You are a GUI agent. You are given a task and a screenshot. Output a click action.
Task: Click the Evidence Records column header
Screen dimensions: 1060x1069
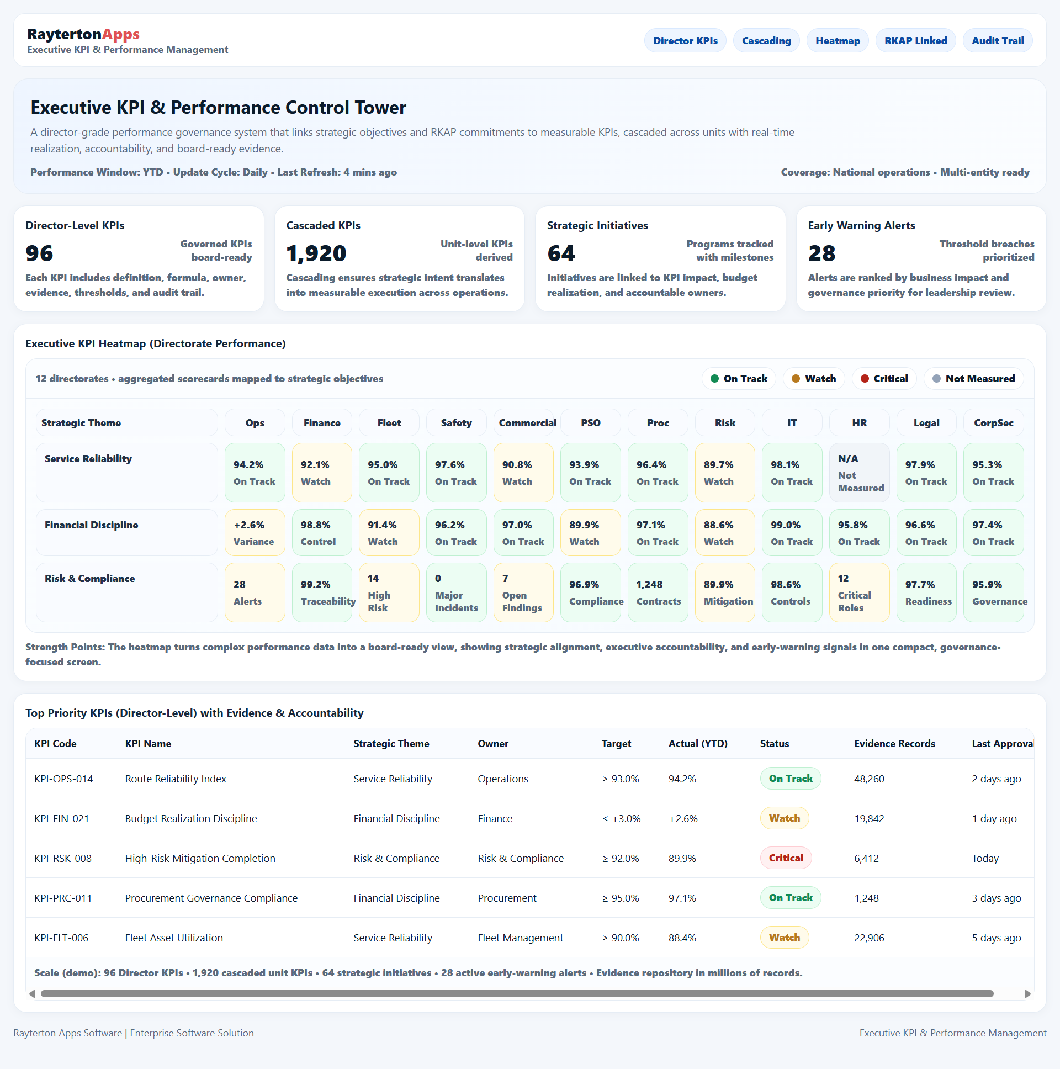(894, 744)
